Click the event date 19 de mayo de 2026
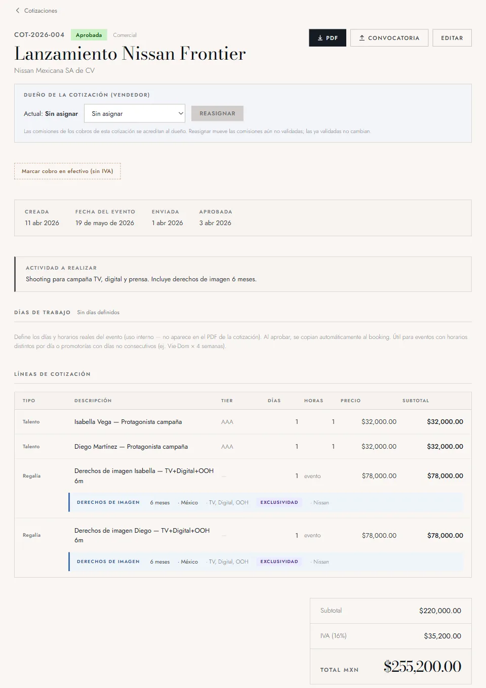Image resolution: width=486 pixels, height=688 pixels. [105, 223]
